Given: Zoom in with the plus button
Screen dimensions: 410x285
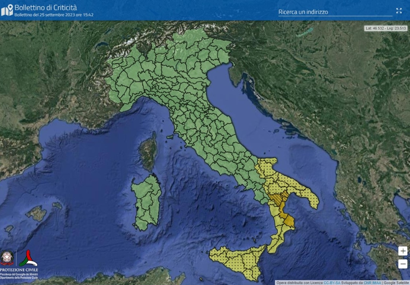Looking at the screenshot, I should coord(403,251).
